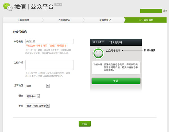Viewport: 169px width, 132px height.
Task: Click the 退出 logout link
Action: coord(165,11)
